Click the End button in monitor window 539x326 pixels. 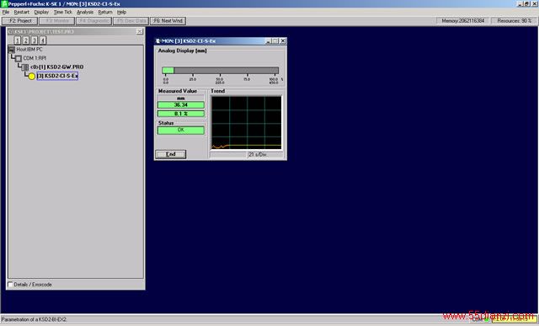coord(171,154)
